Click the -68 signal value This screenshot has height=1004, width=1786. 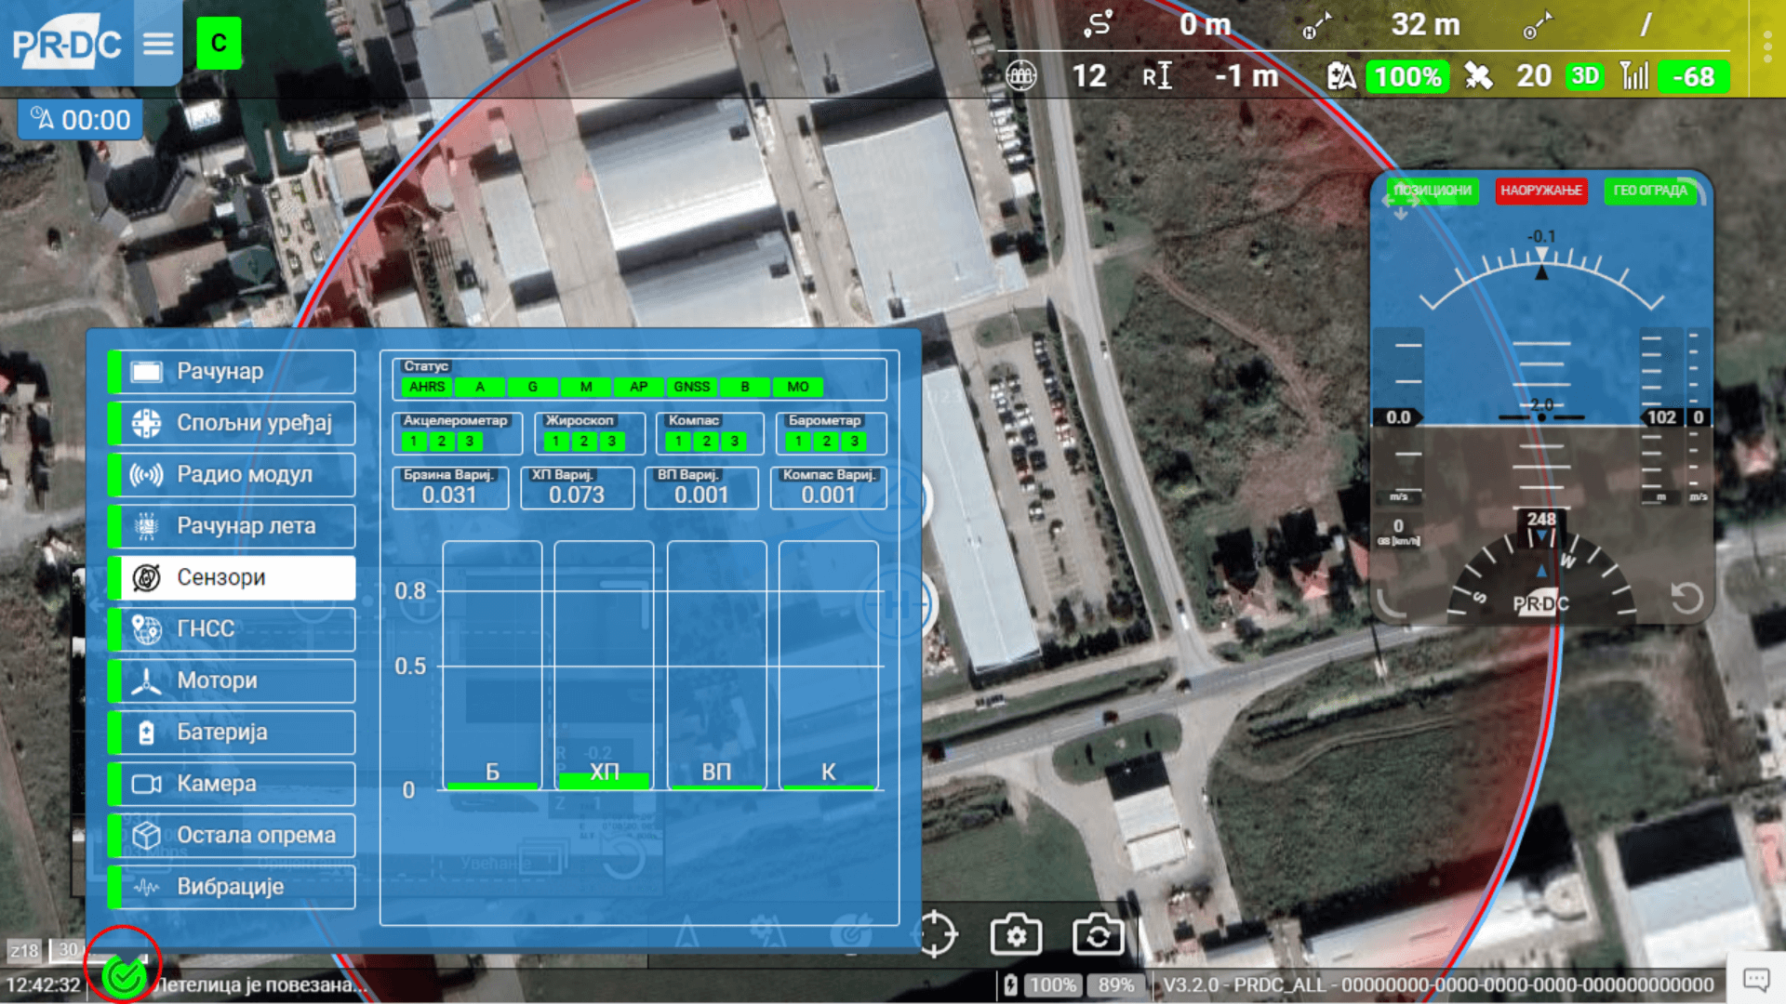(x=1693, y=77)
